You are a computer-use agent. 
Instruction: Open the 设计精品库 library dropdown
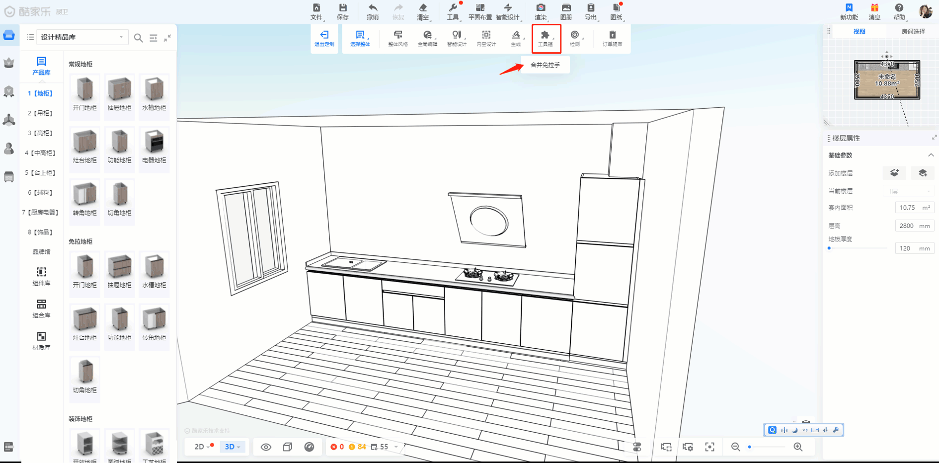click(82, 37)
